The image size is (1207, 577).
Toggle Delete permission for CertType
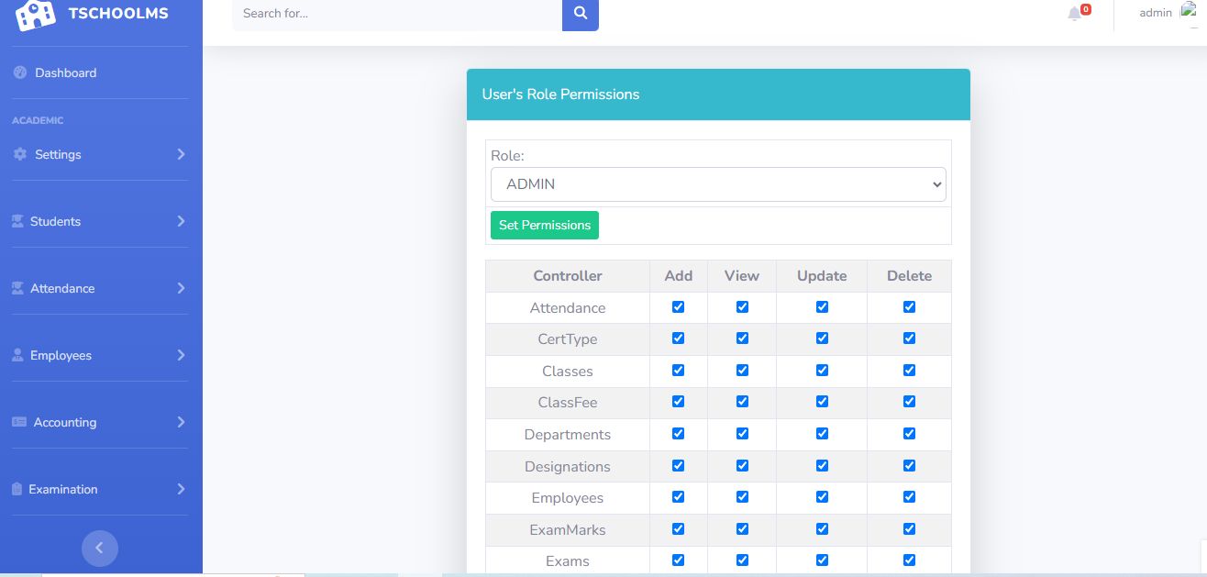(x=909, y=338)
